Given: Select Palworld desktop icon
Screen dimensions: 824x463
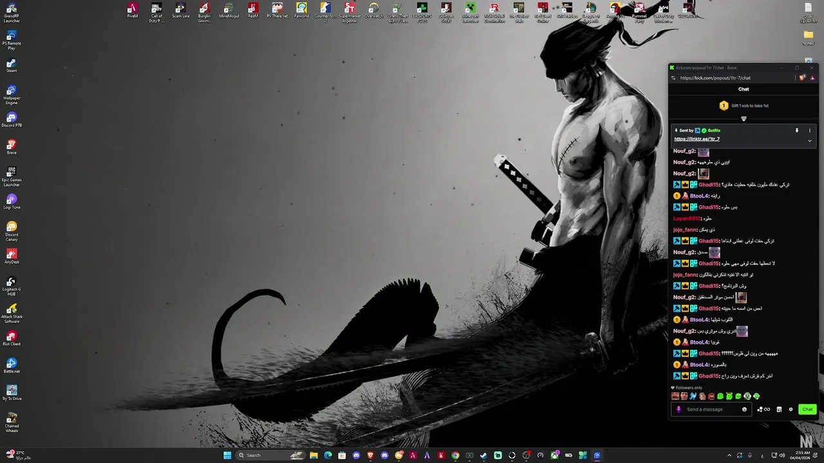Looking at the screenshot, I should click(x=301, y=11).
